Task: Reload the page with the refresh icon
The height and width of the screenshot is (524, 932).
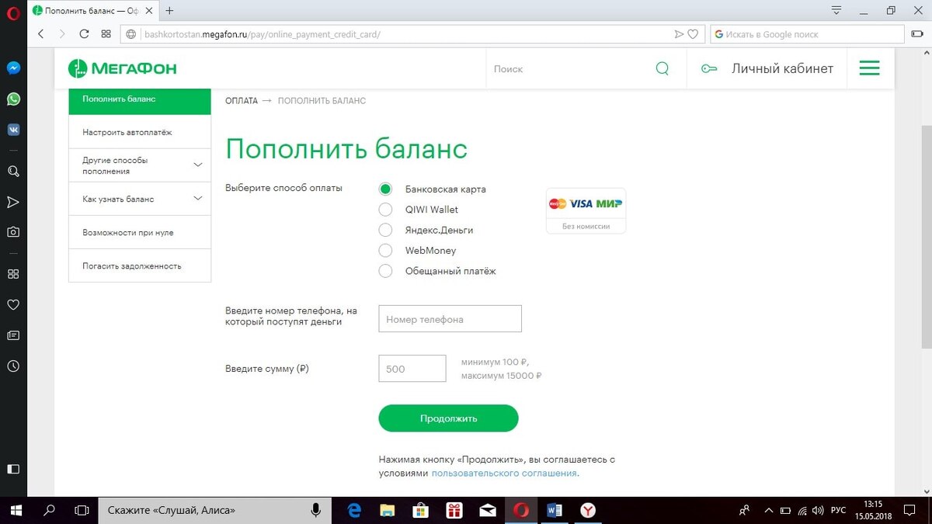Action: coord(84,33)
